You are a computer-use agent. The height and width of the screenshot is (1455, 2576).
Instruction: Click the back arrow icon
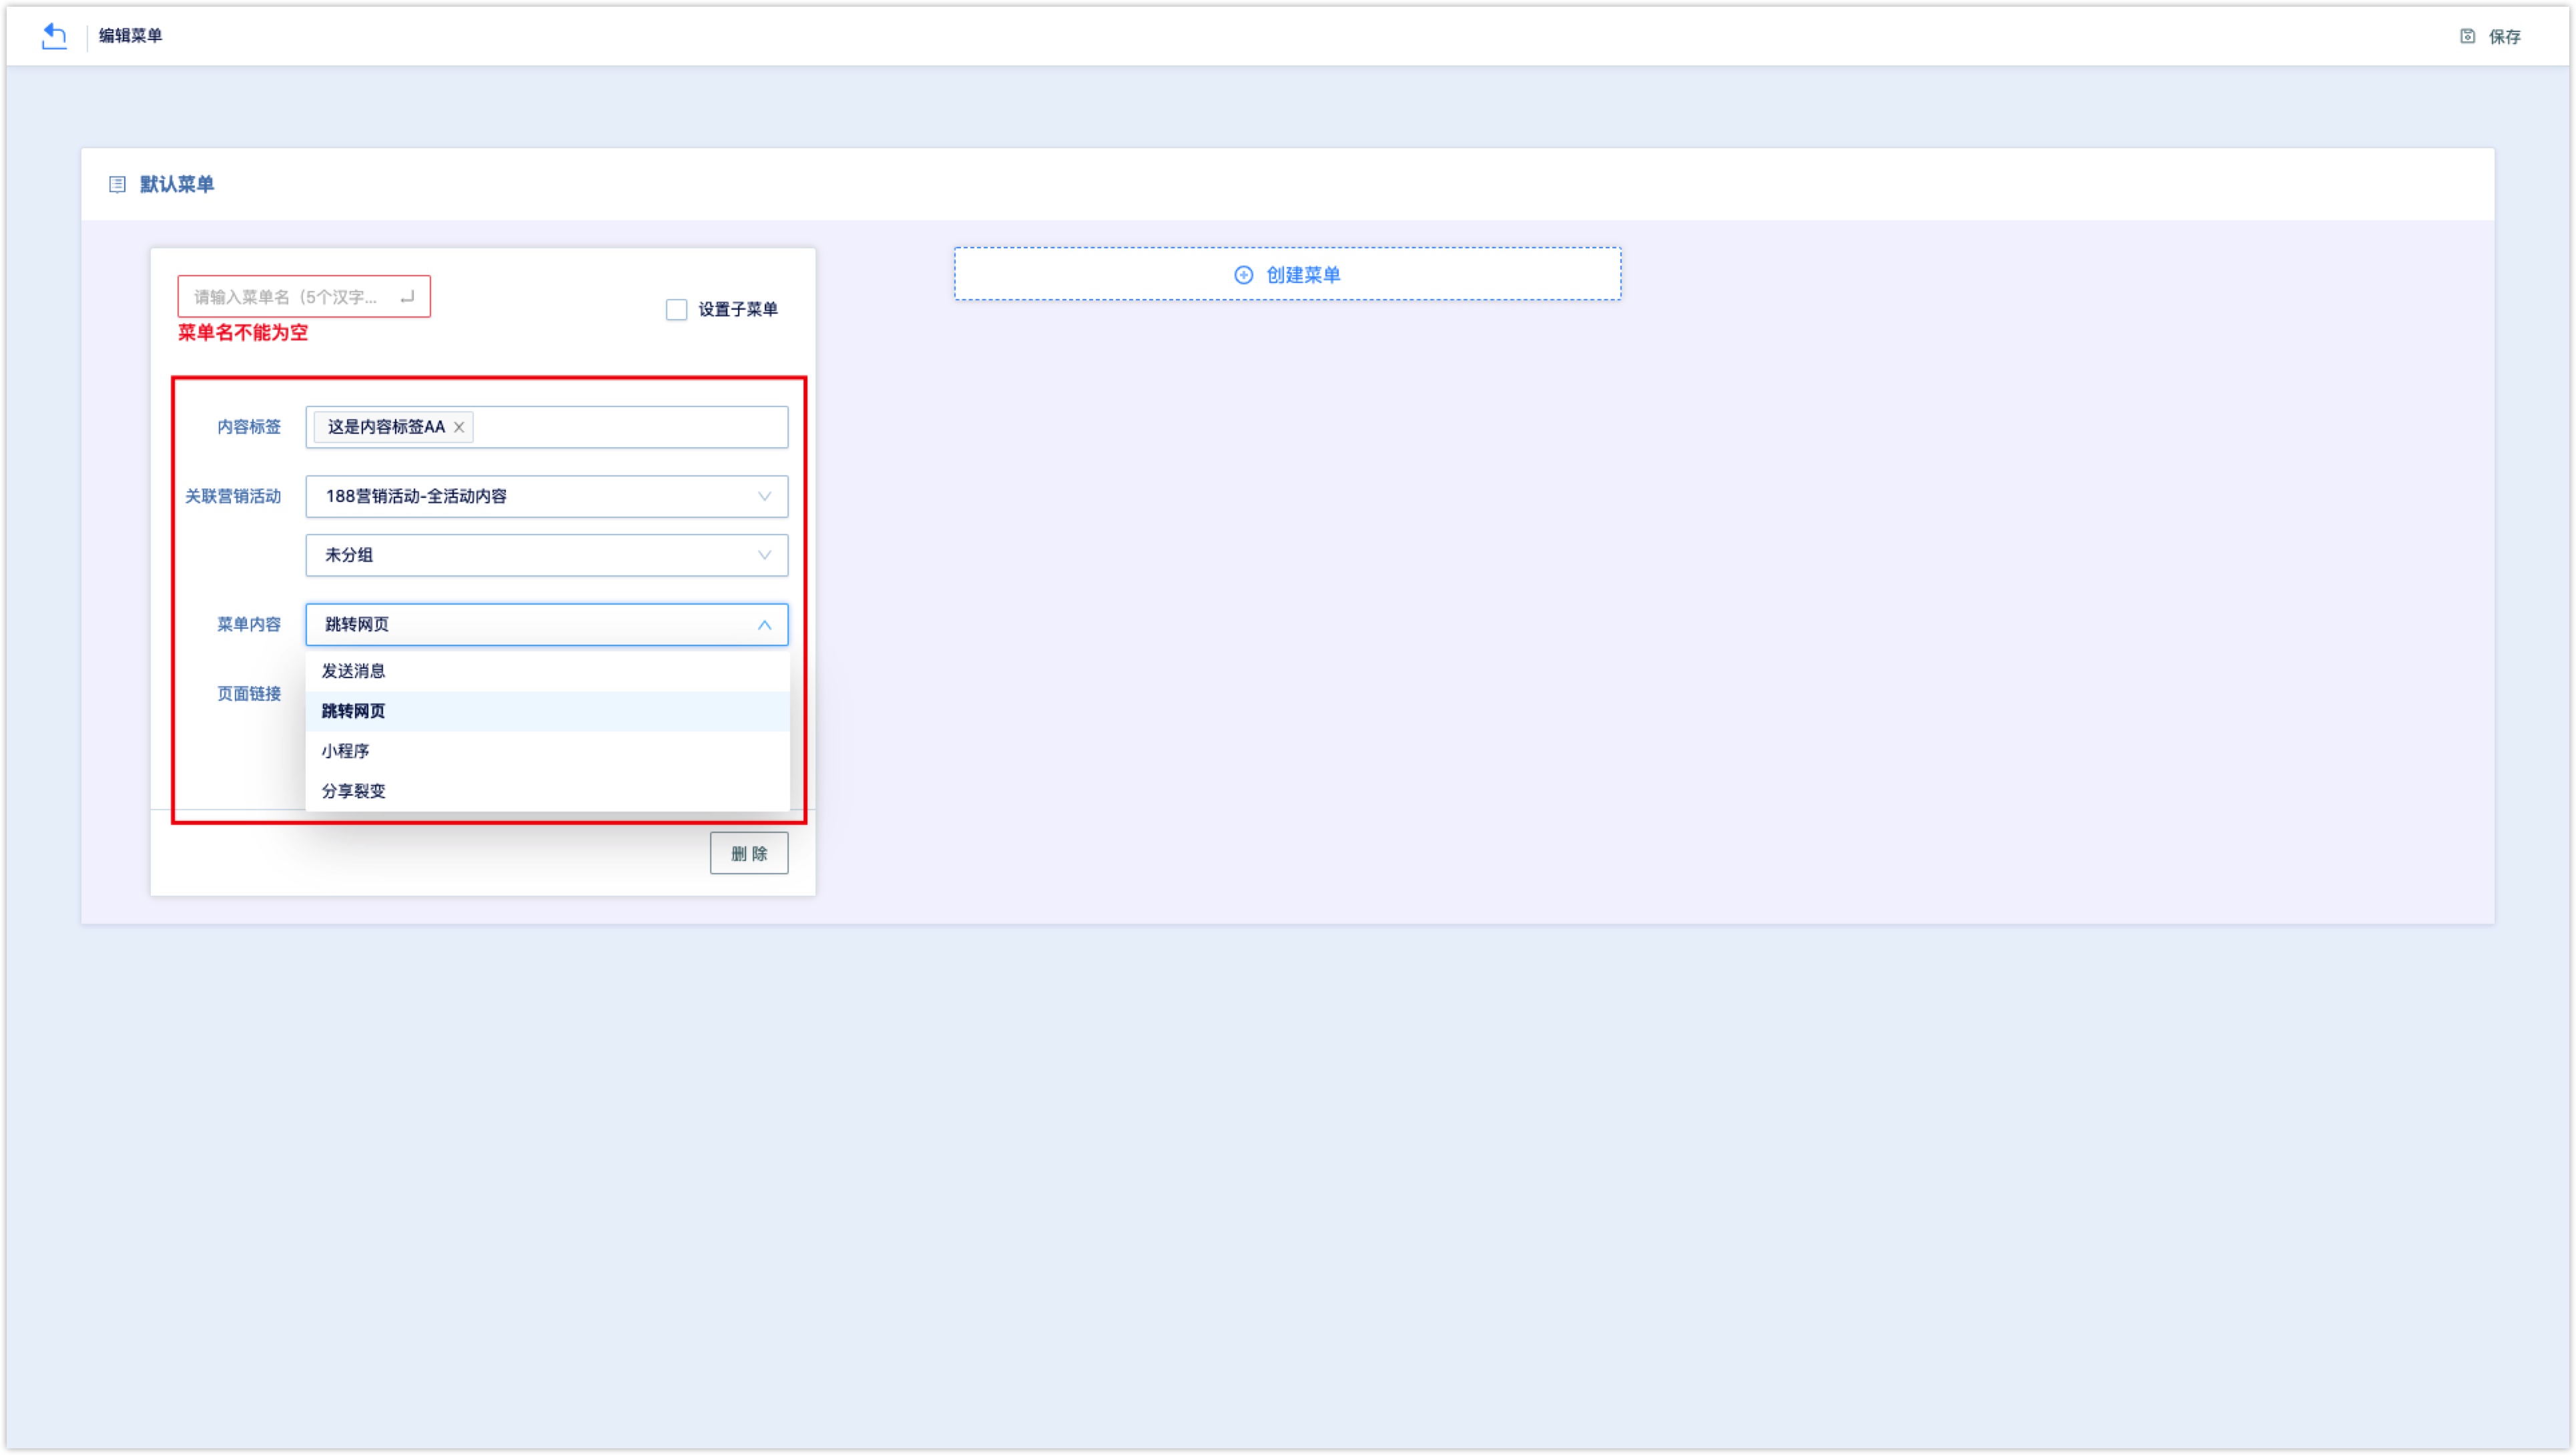click(x=54, y=36)
